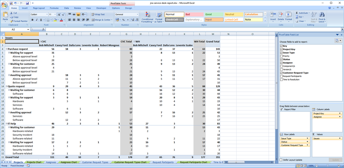Viewport: 344px width, 168px height.
Task: Open the Formulas ribbon tab
Action: pyautogui.click(x=54, y=8)
